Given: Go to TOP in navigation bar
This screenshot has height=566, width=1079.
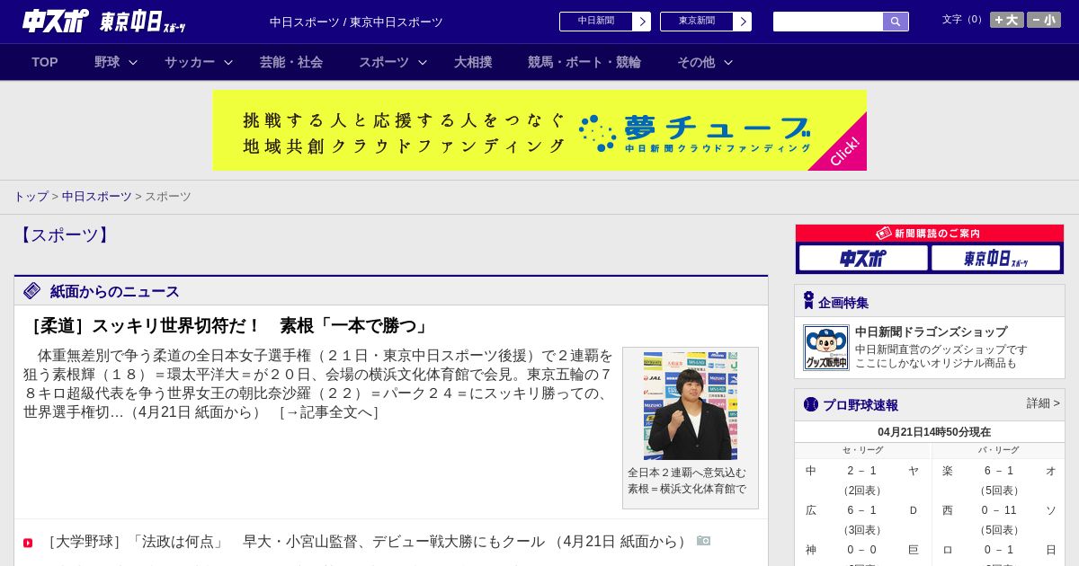Looking at the screenshot, I should tap(45, 62).
